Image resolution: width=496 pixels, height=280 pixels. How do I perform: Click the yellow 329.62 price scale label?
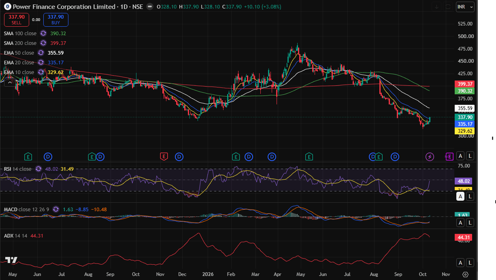click(x=464, y=131)
